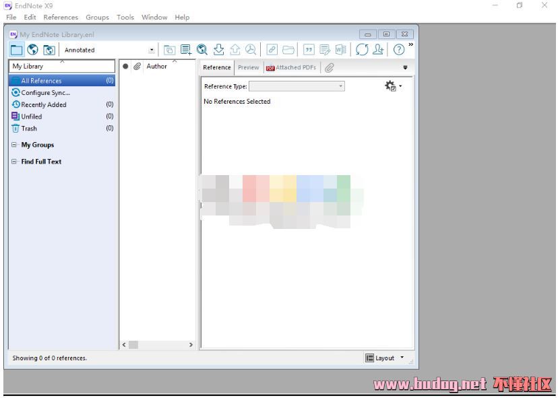Viewport: 558px width, 398px height.
Task: Click the "No References Selected" text
Action: 237,102
